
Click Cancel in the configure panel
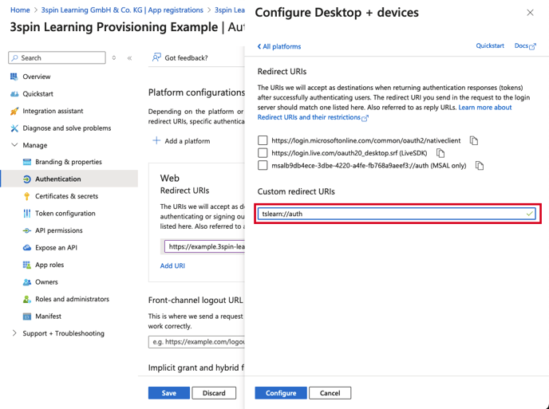coord(330,393)
